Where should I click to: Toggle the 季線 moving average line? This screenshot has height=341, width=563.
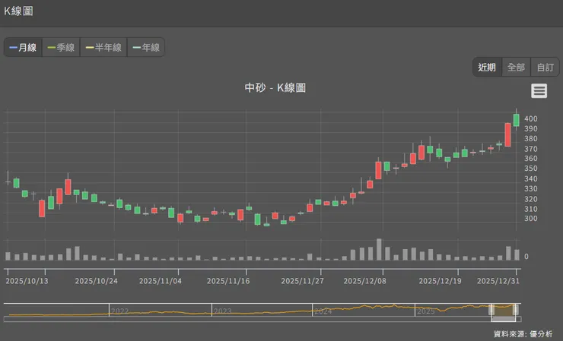click(x=61, y=47)
